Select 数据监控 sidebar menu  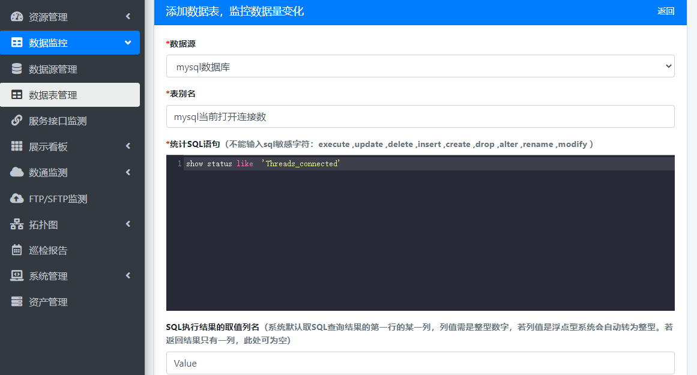pyautogui.click(x=70, y=43)
